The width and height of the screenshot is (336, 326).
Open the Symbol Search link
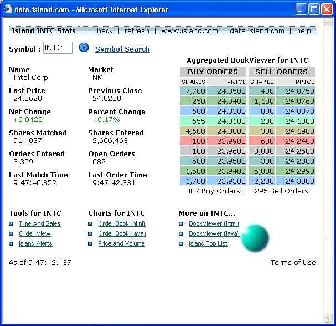coord(122,49)
